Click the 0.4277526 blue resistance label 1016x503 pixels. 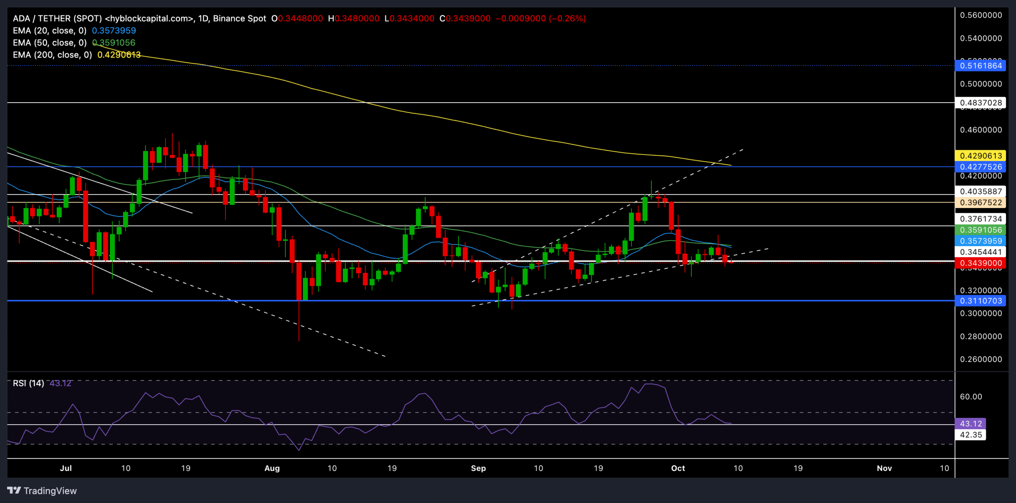pos(981,167)
